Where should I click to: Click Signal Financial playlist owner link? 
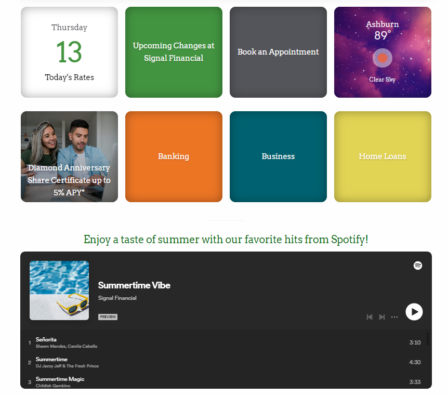pyautogui.click(x=117, y=298)
